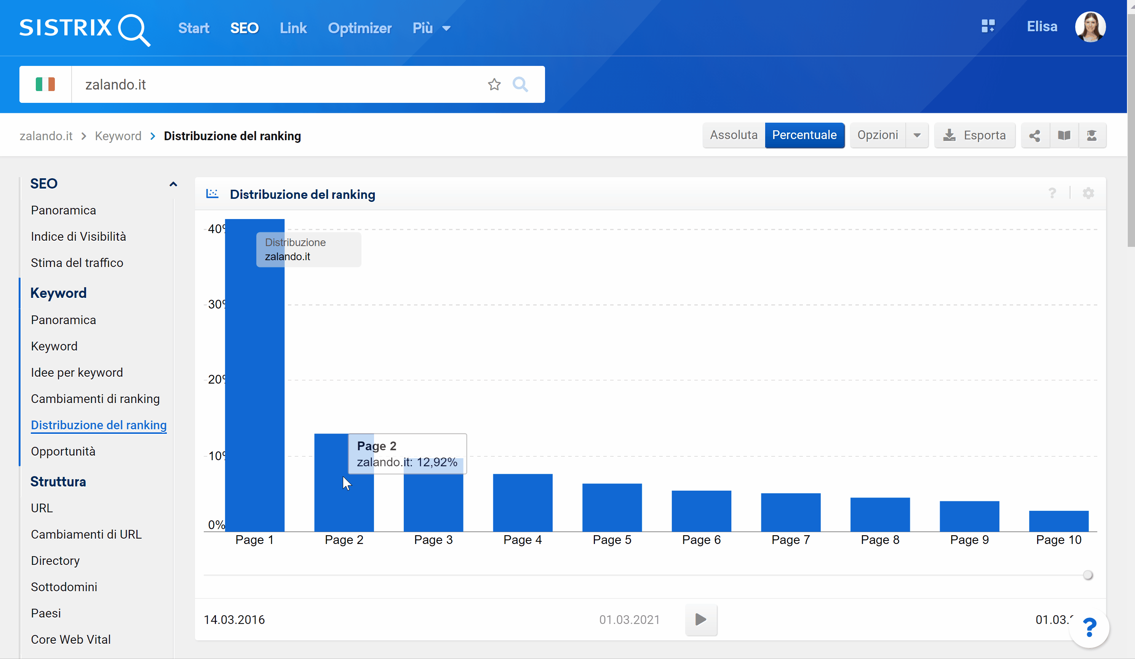This screenshot has width=1135, height=659.
Task: Open the floating blue help button
Action: (1089, 627)
